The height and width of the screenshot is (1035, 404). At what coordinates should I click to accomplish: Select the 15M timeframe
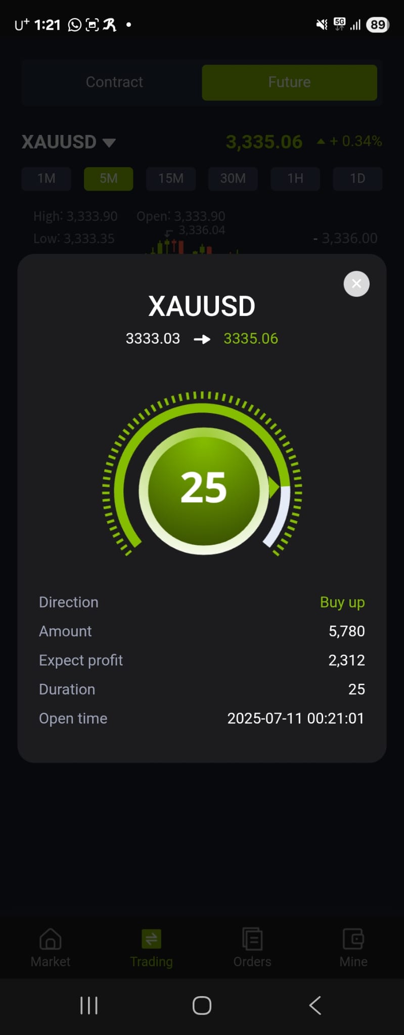click(171, 178)
